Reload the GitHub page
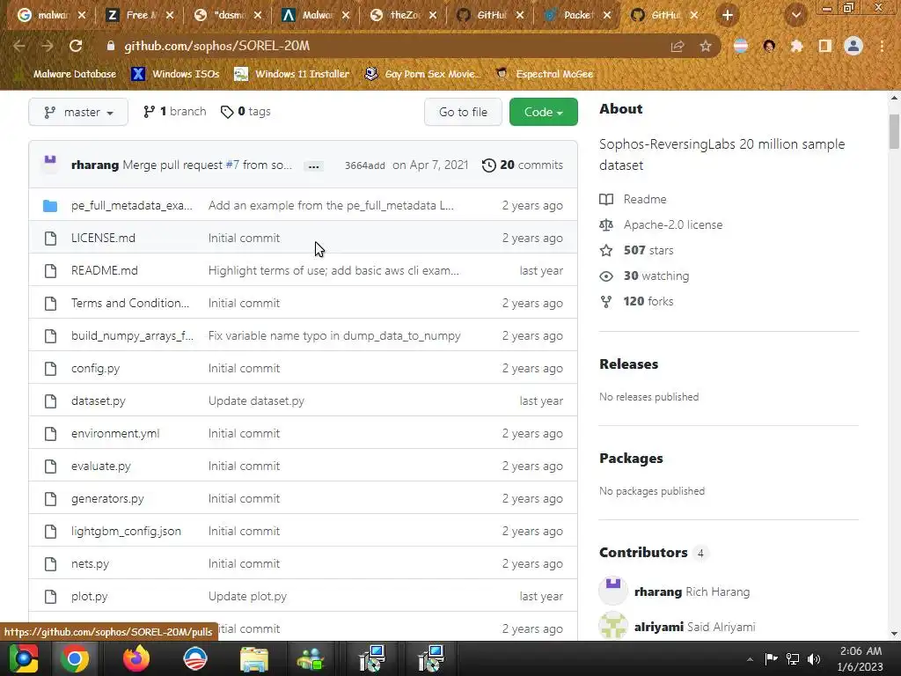The height and width of the screenshot is (676, 901). coord(76,46)
